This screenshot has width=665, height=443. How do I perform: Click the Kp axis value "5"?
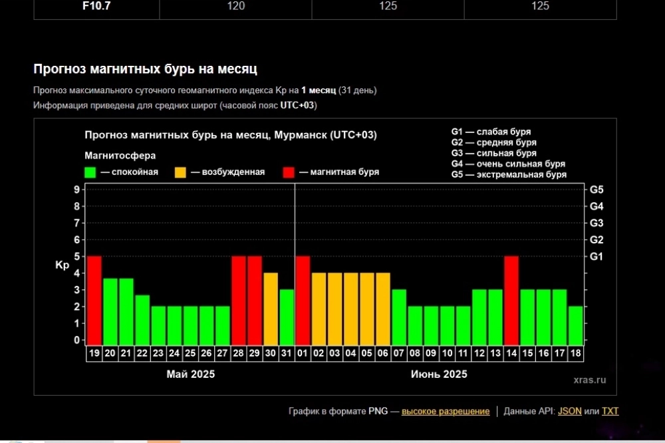pos(76,256)
